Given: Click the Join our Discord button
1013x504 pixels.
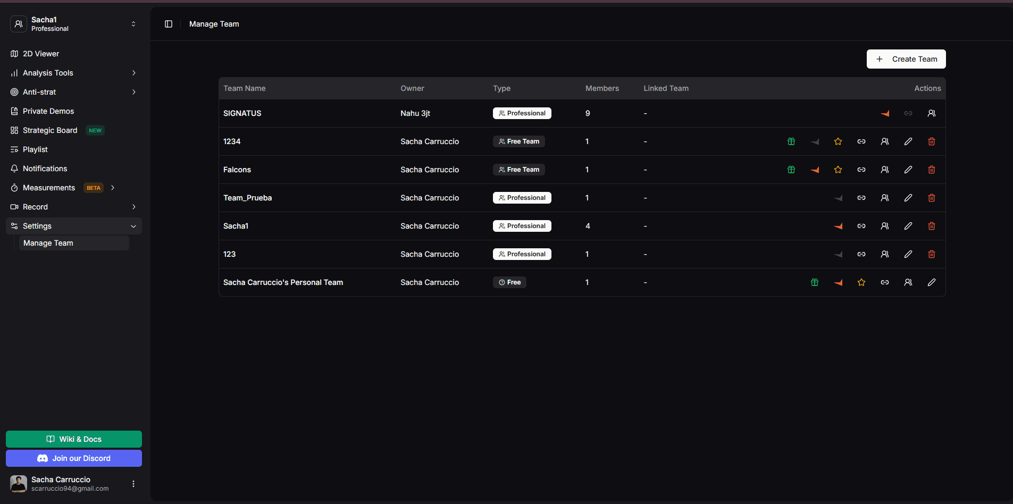Looking at the screenshot, I should pos(74,458).
